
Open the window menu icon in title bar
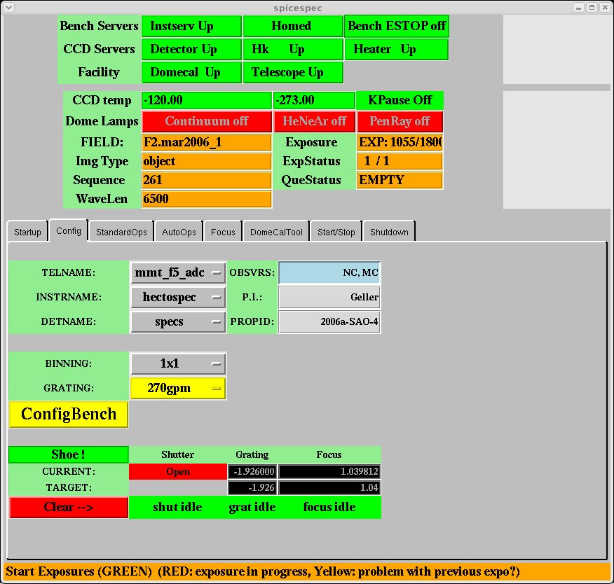[x=8, y=8]
